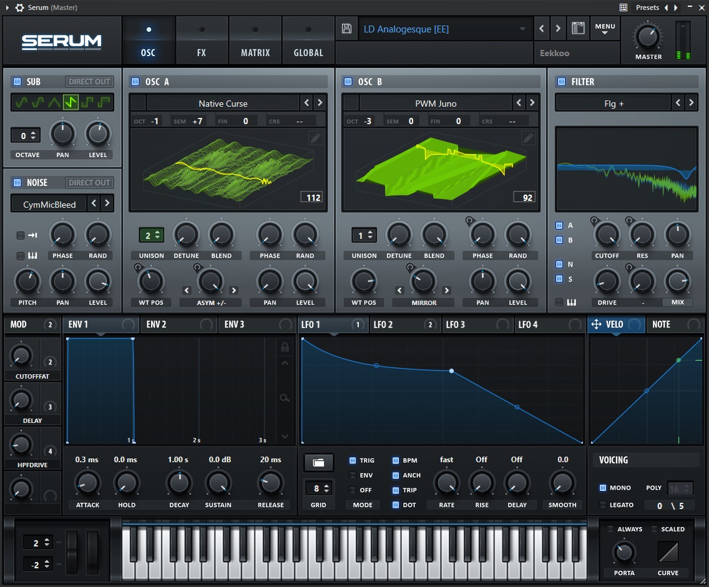The width and height of the screenshot is (709, 587).
Task: Click the OSC A wavetable edit pencil
Action: (316, 138)
